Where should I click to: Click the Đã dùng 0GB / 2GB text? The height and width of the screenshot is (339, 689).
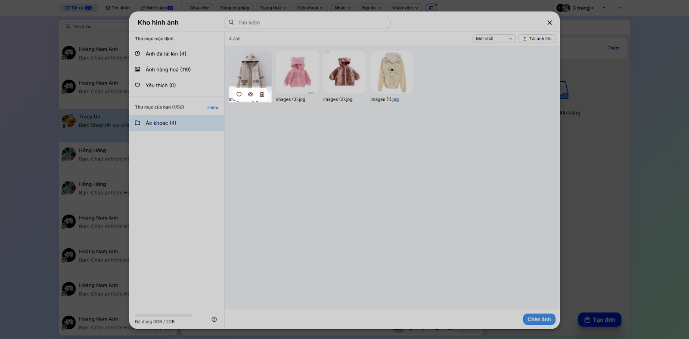(x=155, y=322)
